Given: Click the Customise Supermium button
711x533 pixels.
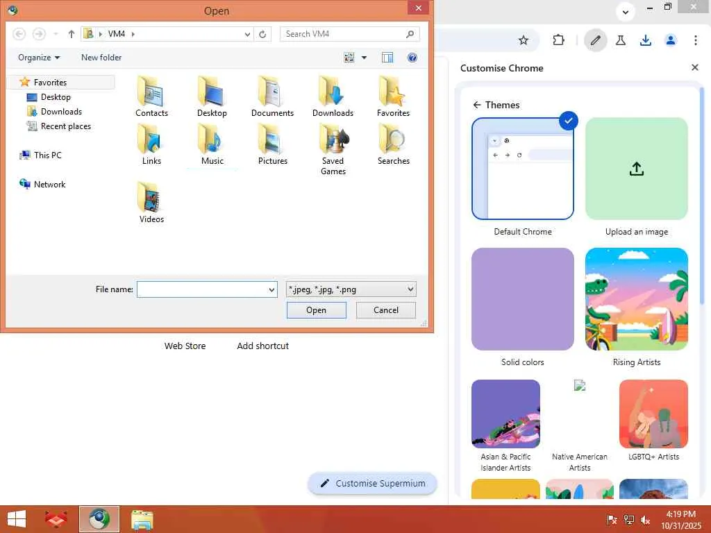Looking at the screenshot, I should point(372,484).
